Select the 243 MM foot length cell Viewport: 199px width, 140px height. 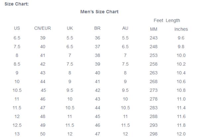pyautogui.click(x=154, y=38)
